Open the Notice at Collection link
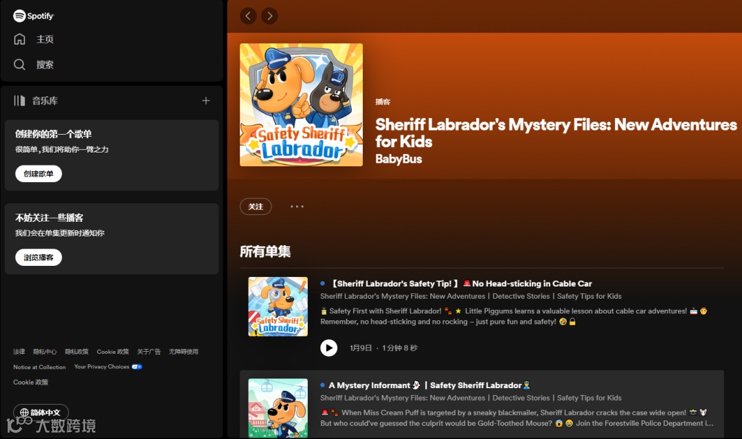742x439 pixels. [39, 367]
